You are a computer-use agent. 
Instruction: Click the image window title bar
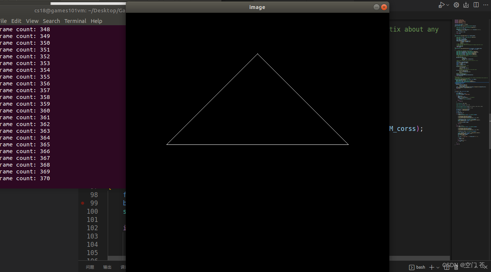[257, 7]
